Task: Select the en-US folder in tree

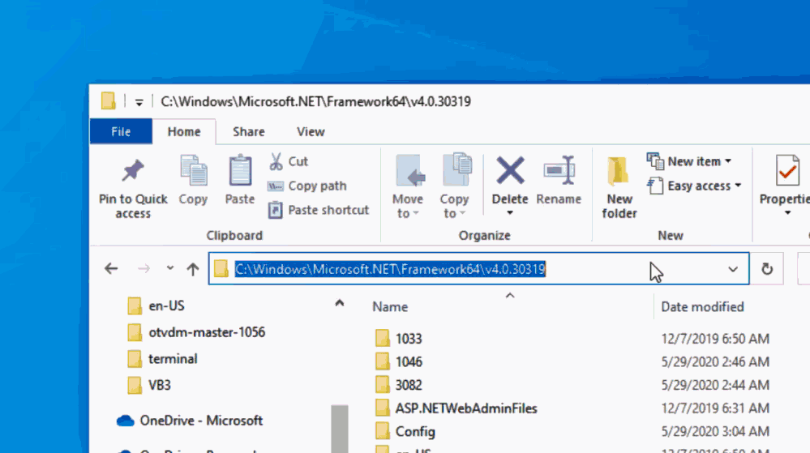Action: (x=156, y=306)
